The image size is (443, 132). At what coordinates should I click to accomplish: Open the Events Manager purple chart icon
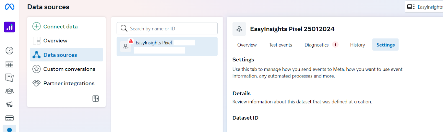[9, 27]
